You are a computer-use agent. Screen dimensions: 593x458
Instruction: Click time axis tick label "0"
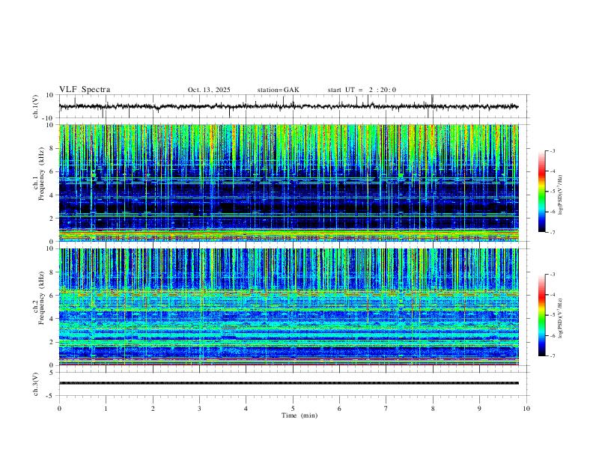pos(59,409)
